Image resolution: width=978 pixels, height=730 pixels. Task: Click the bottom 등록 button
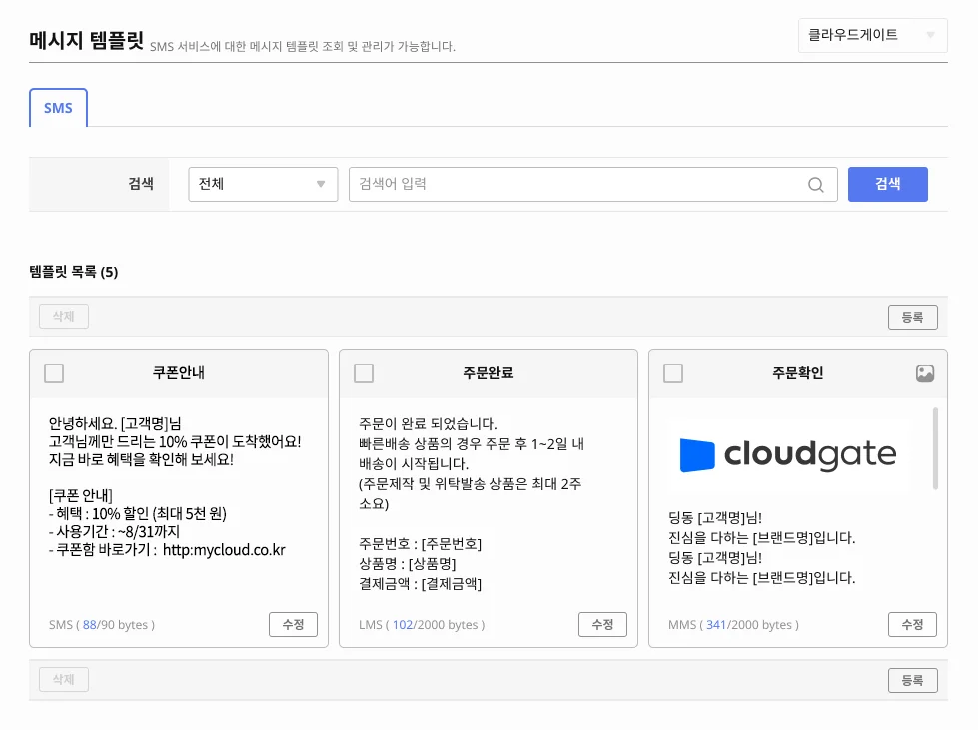(912, 679)
